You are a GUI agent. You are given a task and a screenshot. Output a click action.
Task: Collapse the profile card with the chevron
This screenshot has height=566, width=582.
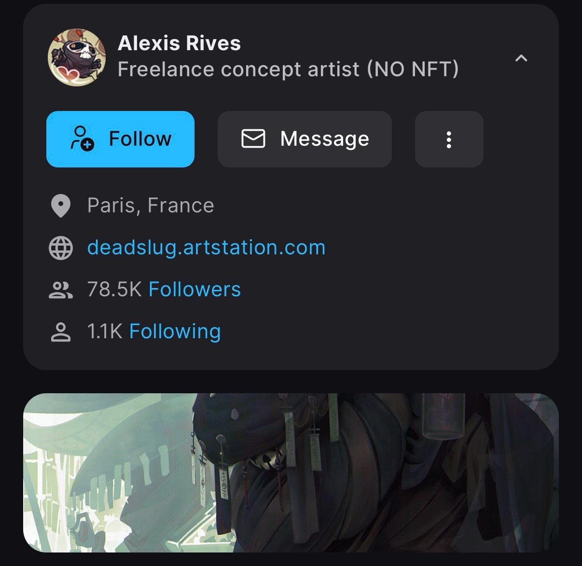pyautogui.click(x=521, y=59)
